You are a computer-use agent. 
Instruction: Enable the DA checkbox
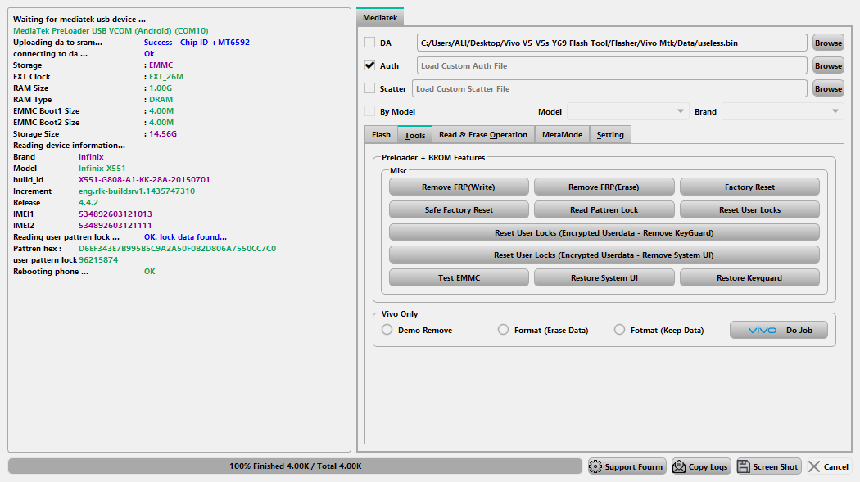click(370, 43)
